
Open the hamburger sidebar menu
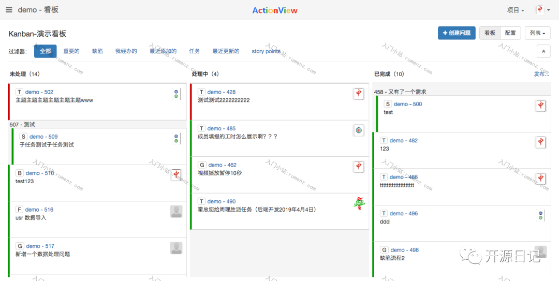[x=9, y=10]
